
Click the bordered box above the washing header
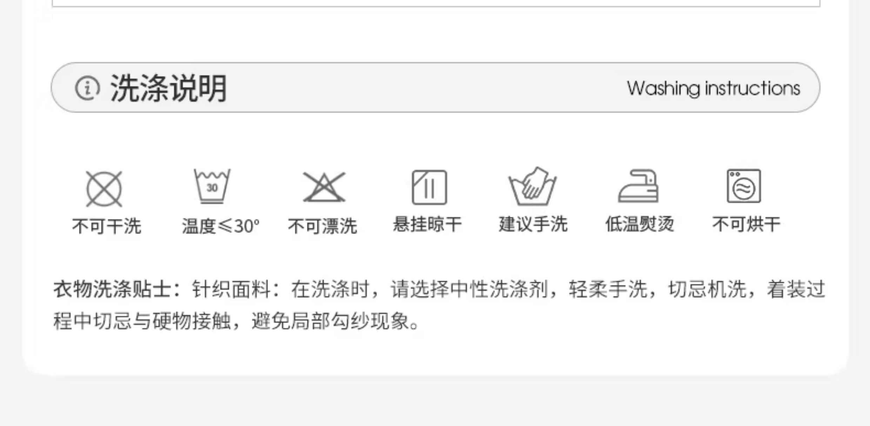click(436, 3)
